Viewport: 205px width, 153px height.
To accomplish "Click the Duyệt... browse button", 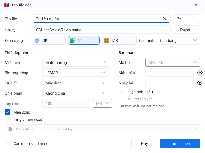I will tap(187, 30).
